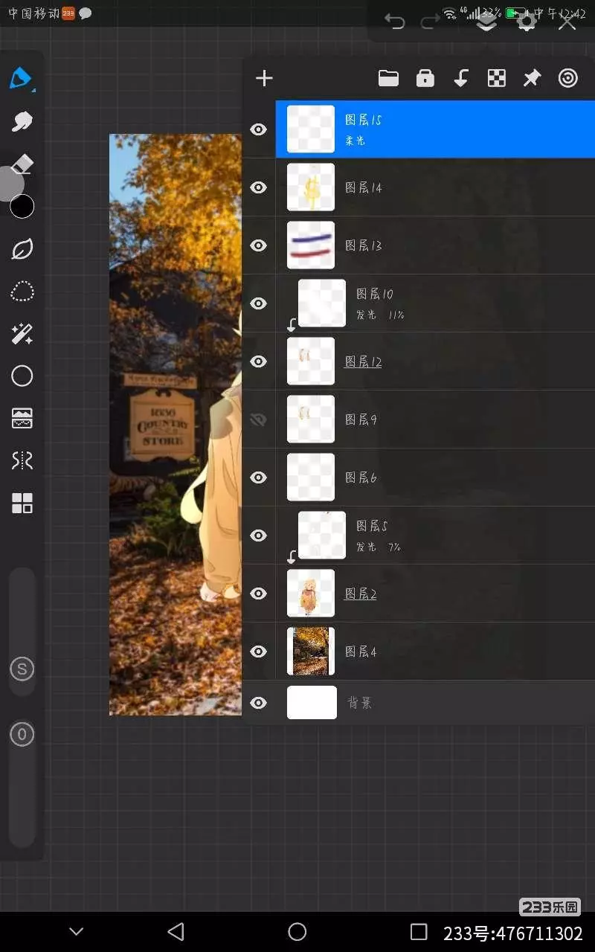595x952 pixels.
Task: Add a new layer with plus icon
Action: tap(264, 79)
